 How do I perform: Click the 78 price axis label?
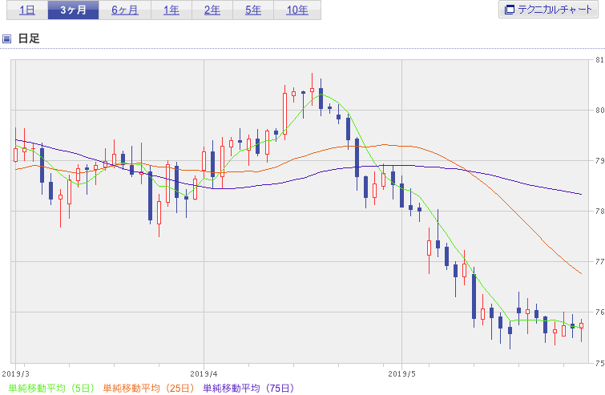pyautogui.click(x=599, y=211)
